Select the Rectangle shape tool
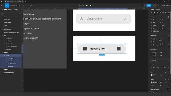This screenshot has width=171, height=96. [x=15, y=5]
